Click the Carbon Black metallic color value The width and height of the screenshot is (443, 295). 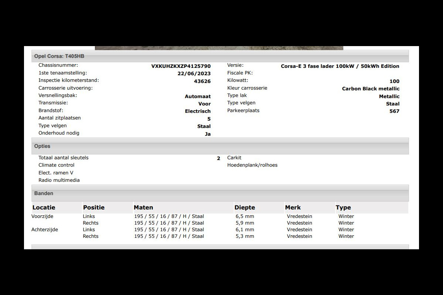point(371,88)
